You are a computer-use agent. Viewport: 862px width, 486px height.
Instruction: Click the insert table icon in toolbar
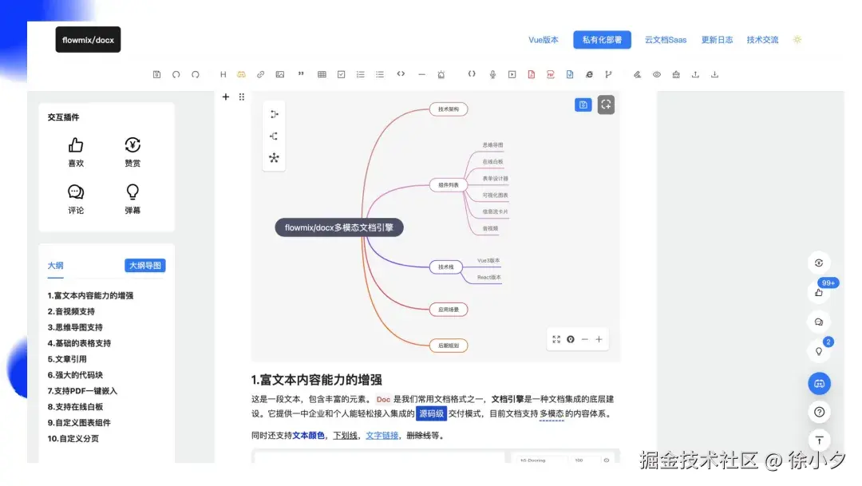[x=322, y=73]
